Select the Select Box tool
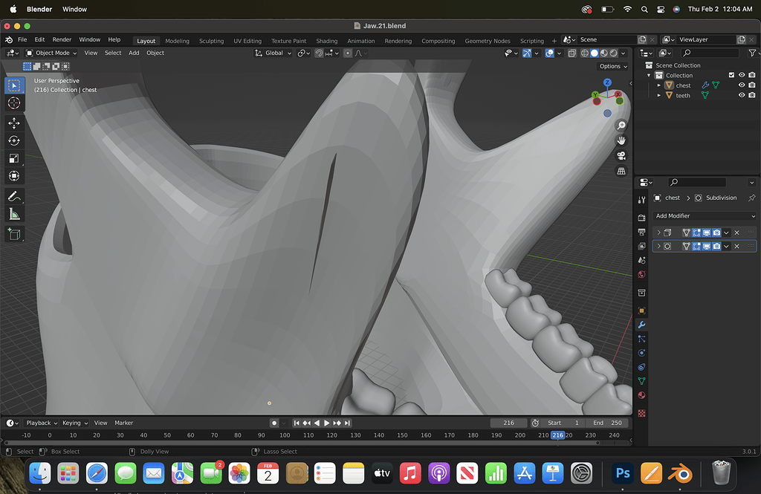The height and width of the screenshot is (494, 761). click(x=14, y=85)
